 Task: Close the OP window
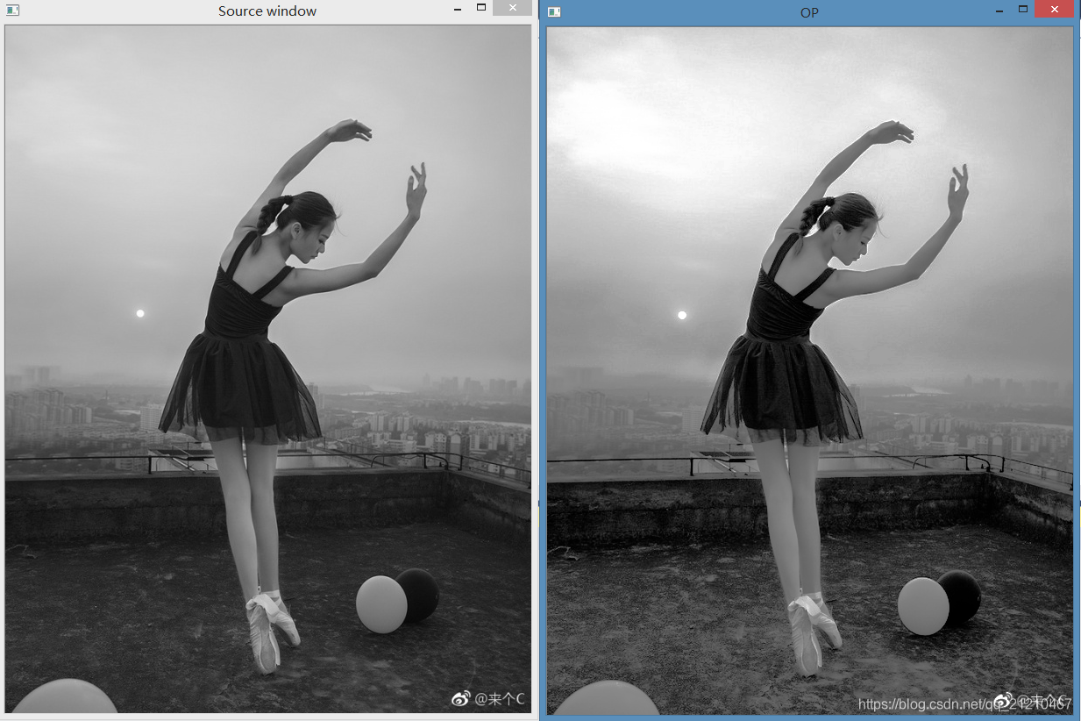click(1054, 9)
